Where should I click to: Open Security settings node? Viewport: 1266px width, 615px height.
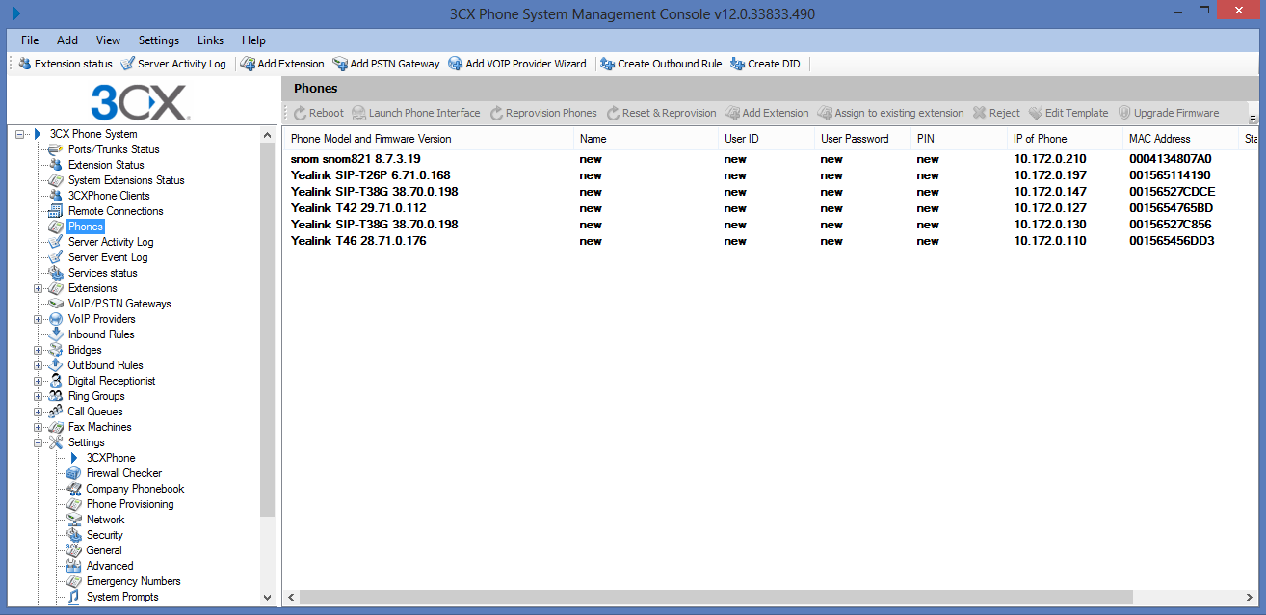click(105, 535)
